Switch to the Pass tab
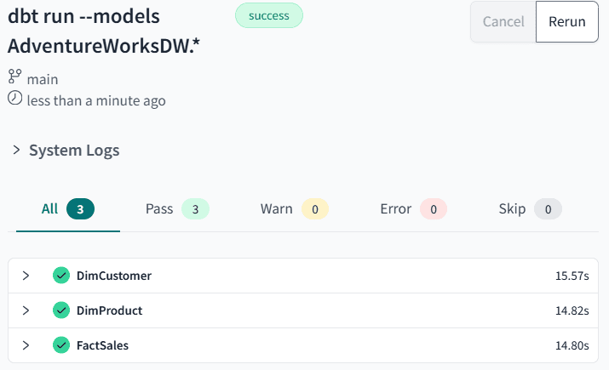The image size is (609, 370). (176, 209)
